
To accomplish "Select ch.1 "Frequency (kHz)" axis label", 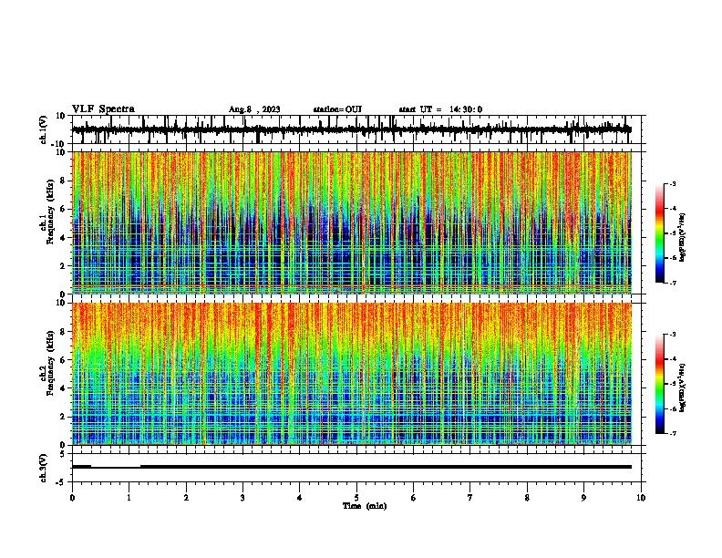I will point(50,212).
